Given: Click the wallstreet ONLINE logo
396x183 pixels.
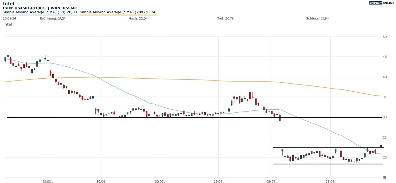Looking at the screenshot, I should pos(382,3).
